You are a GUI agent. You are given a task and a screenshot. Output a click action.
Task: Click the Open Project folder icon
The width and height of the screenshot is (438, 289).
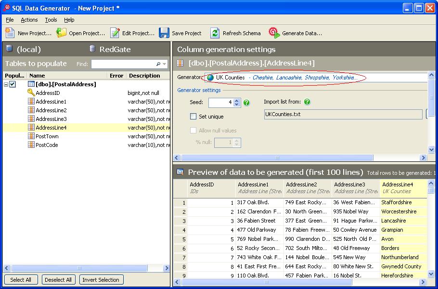coord(61,33)
